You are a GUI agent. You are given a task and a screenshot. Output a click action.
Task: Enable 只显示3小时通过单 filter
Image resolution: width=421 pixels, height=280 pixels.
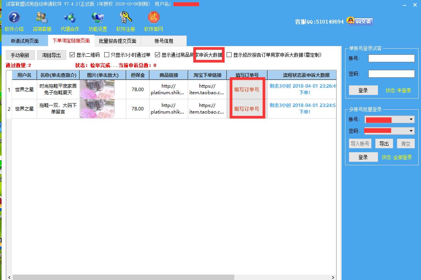[107, 54]
